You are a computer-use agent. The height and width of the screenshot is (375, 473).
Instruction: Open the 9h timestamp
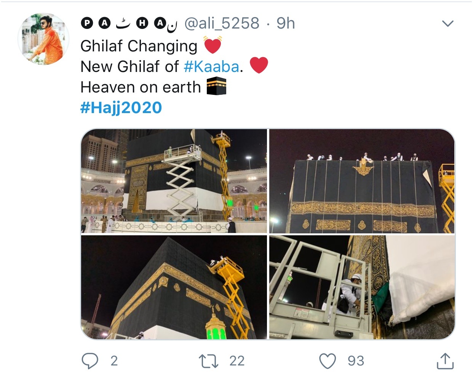(x=286, y=23)
